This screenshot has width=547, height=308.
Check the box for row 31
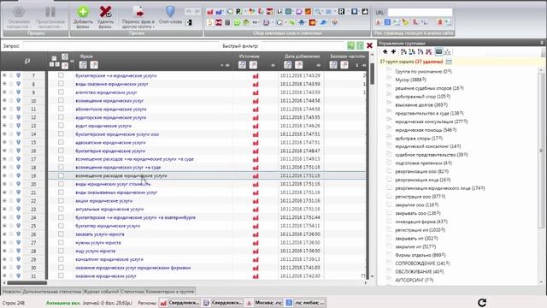click(x=61, y=275)
